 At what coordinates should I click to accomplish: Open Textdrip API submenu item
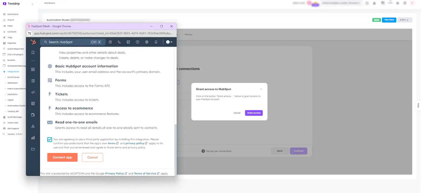point(13,111)
